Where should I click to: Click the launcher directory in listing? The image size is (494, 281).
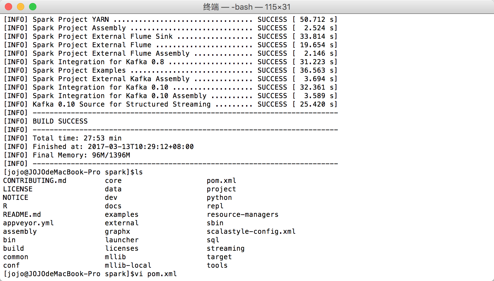(x=122, y=240)
